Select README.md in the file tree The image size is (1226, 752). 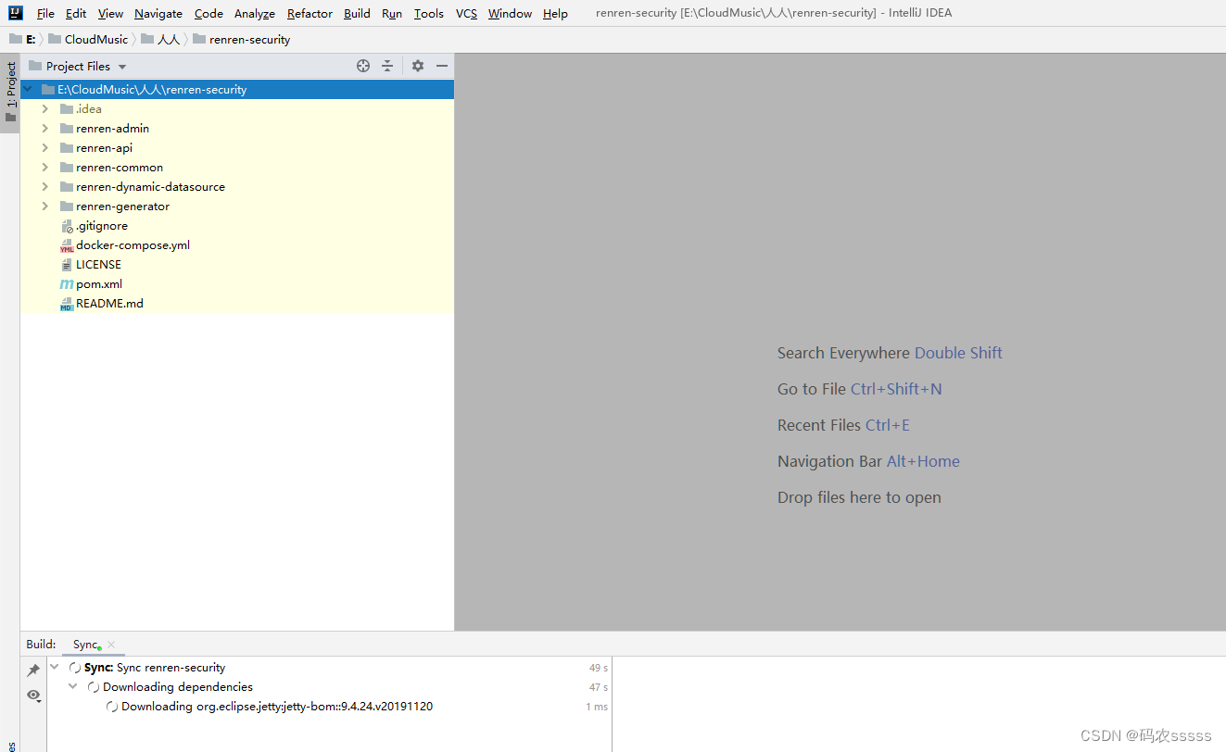pos(237,304)
